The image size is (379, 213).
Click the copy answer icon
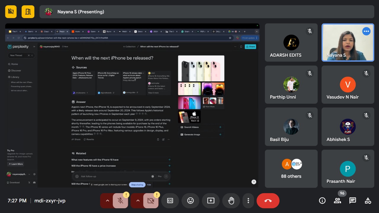coord(158,140)
